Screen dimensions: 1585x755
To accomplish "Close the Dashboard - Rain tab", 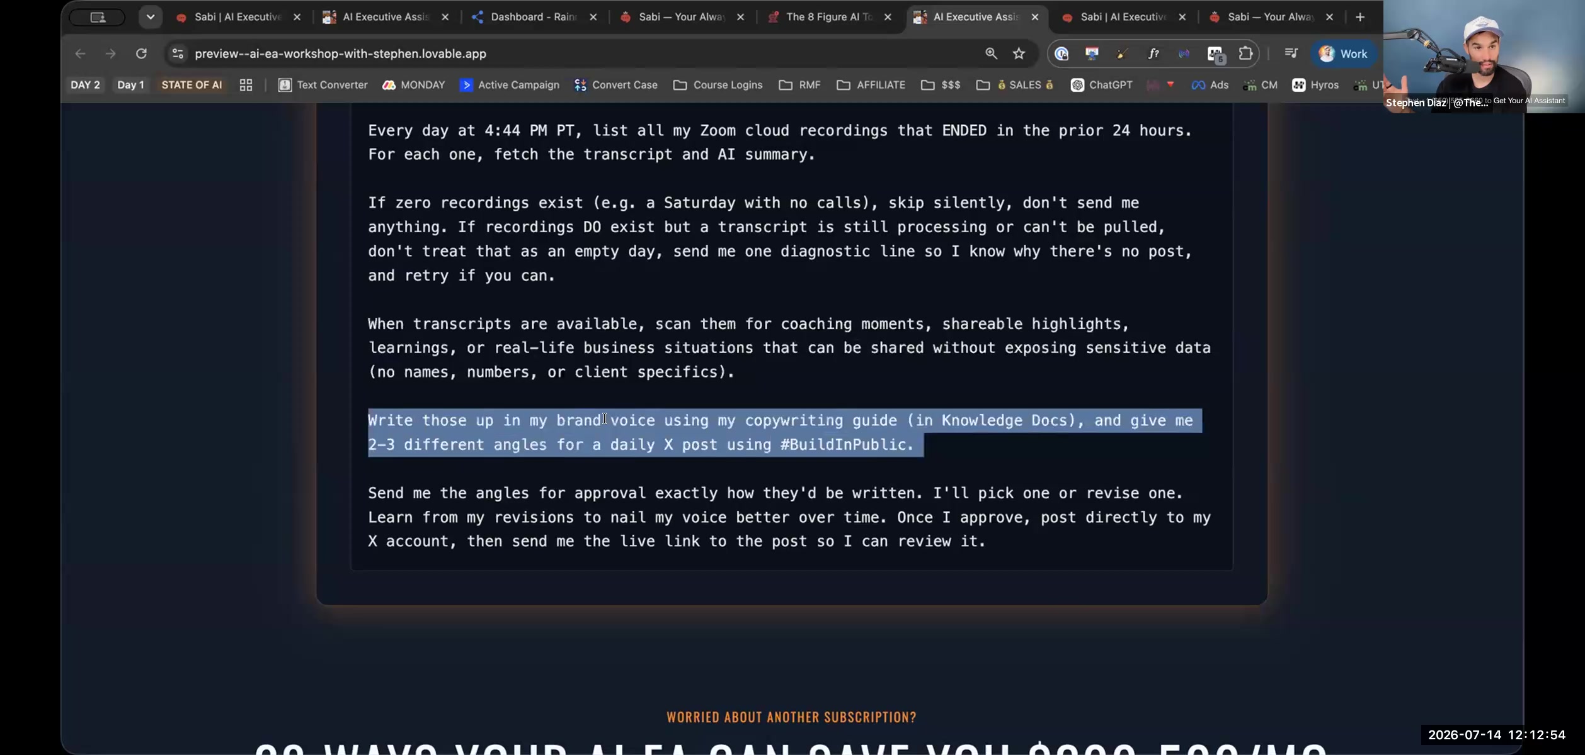I will coord(593,17).
